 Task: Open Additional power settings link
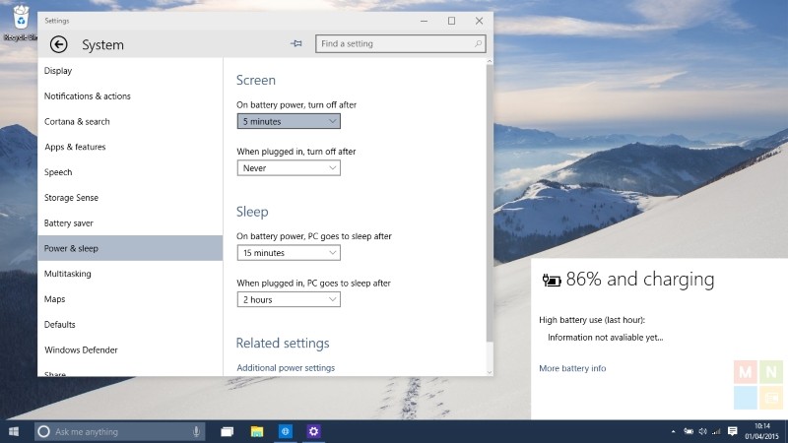(x=286, y=368)
